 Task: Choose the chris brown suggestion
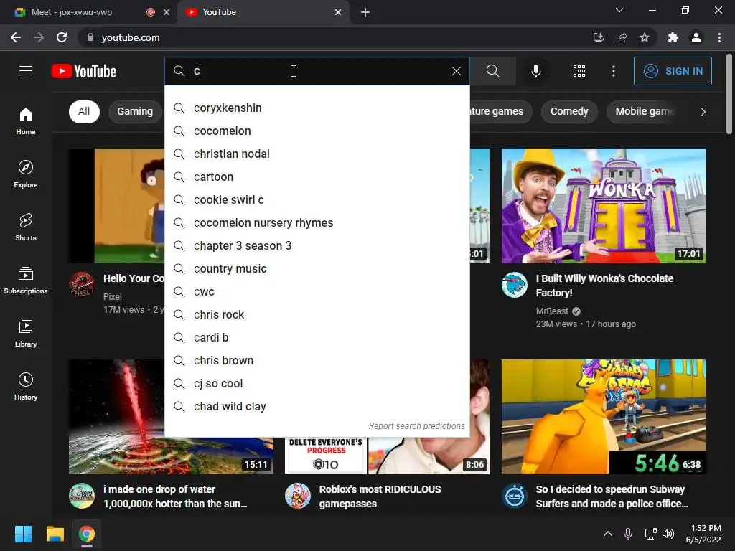point(317,360)
